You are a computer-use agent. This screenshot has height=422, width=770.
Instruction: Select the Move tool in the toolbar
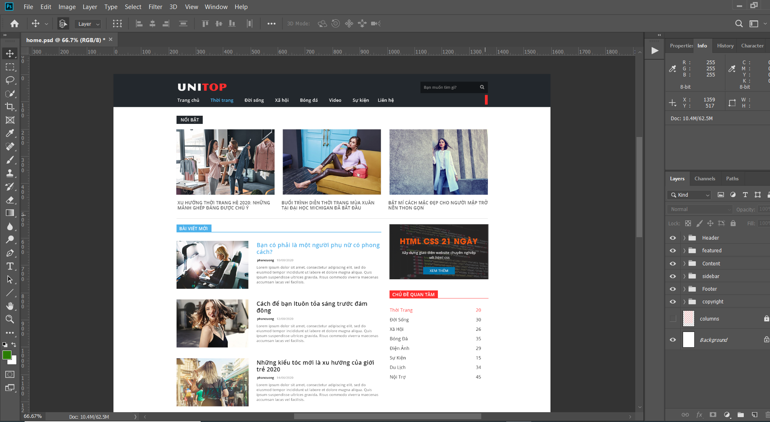[10, 53]
